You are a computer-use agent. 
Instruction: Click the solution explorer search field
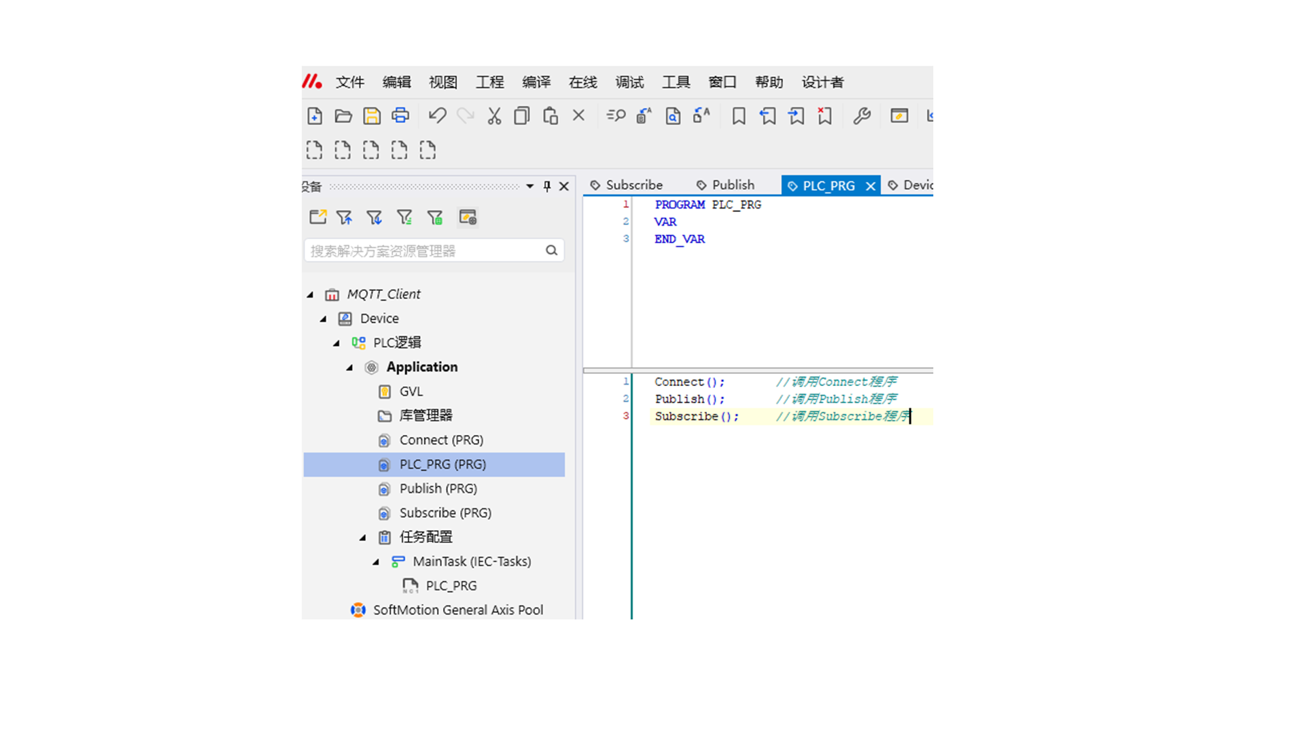pos(434,251)
